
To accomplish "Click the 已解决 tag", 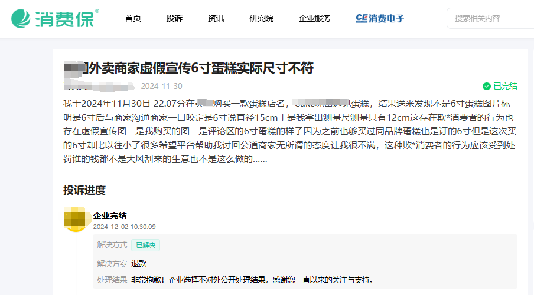I will tap(146, 245).
